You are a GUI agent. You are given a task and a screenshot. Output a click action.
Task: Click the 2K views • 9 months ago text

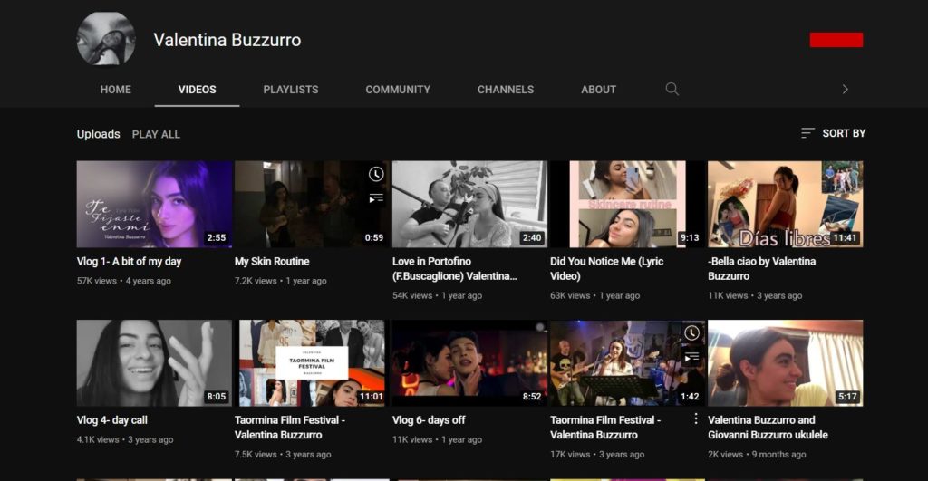pos(757,455)
